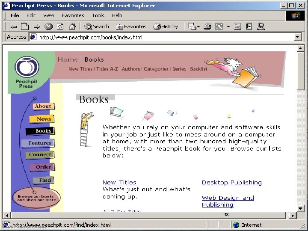This screenshot has height=231, width=308.
Task: Open the Favorites menu
Action: [x=73, y=15]
